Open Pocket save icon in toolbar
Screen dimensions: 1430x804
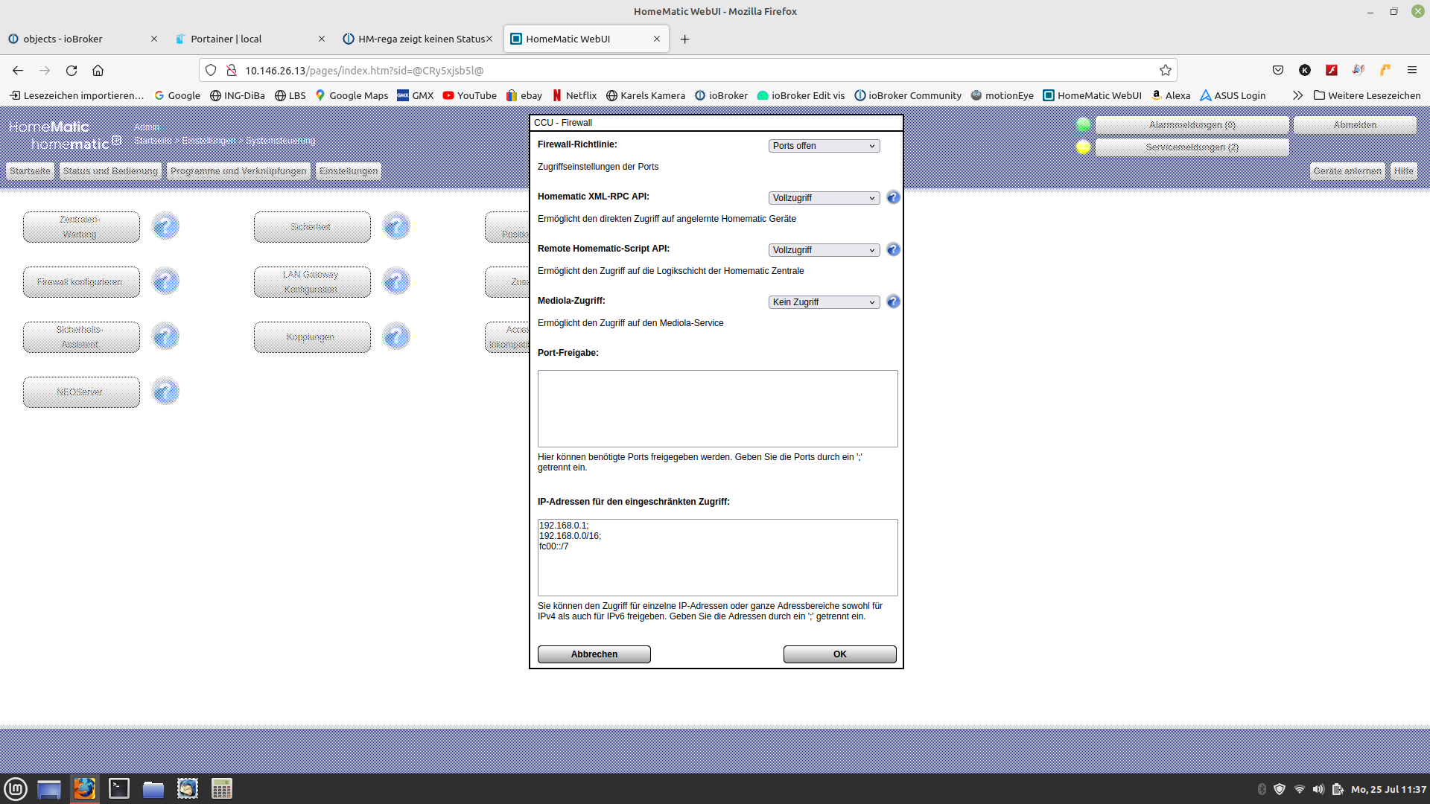(x=1278, y=70)
